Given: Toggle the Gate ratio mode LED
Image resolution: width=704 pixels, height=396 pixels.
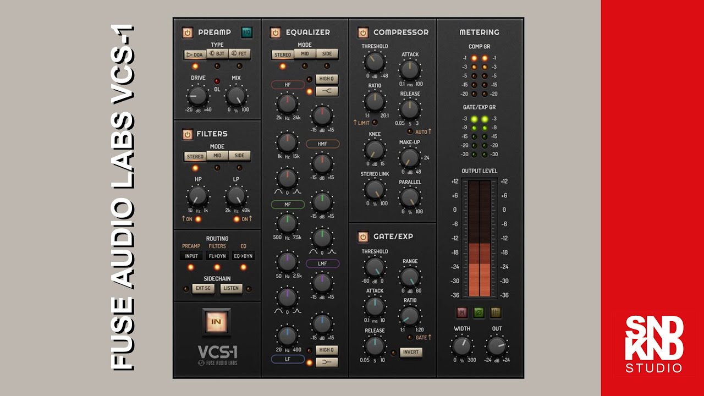Looking at the screenshot, I should 410,338.
